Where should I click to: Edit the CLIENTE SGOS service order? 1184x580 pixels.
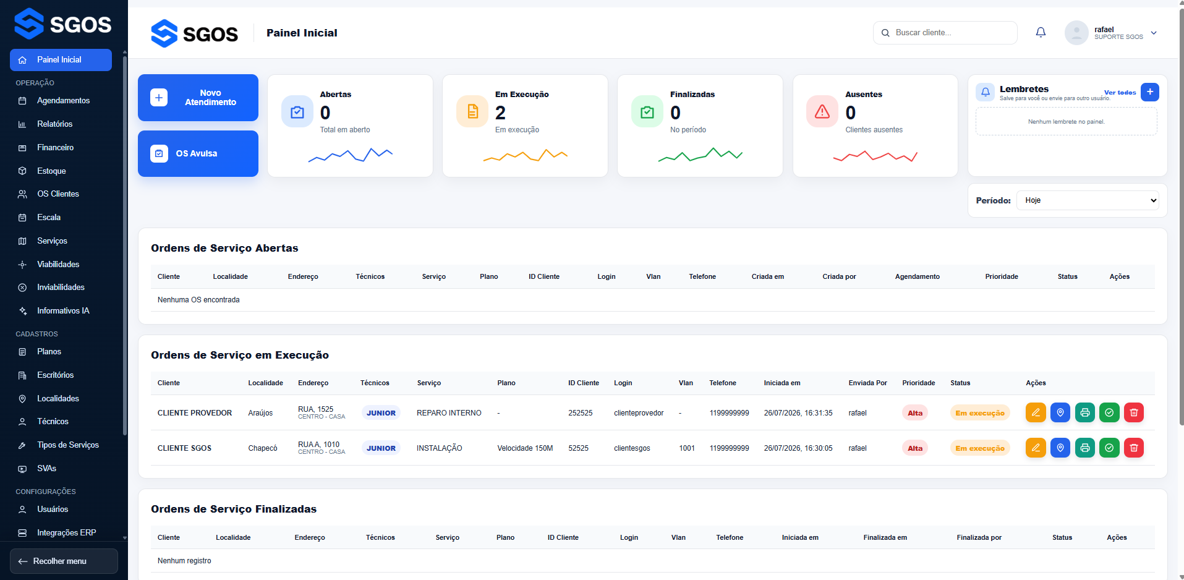1036,448
